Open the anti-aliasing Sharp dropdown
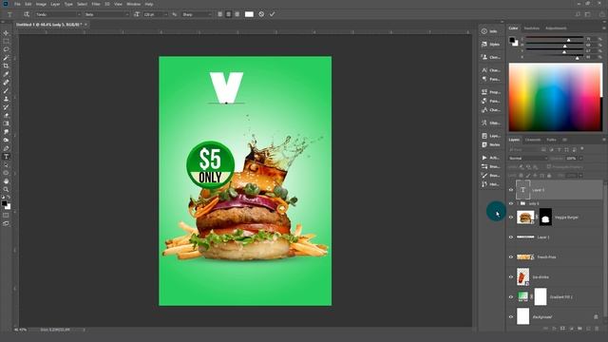The height and width of the screenshot is (342, 608). 197,14
